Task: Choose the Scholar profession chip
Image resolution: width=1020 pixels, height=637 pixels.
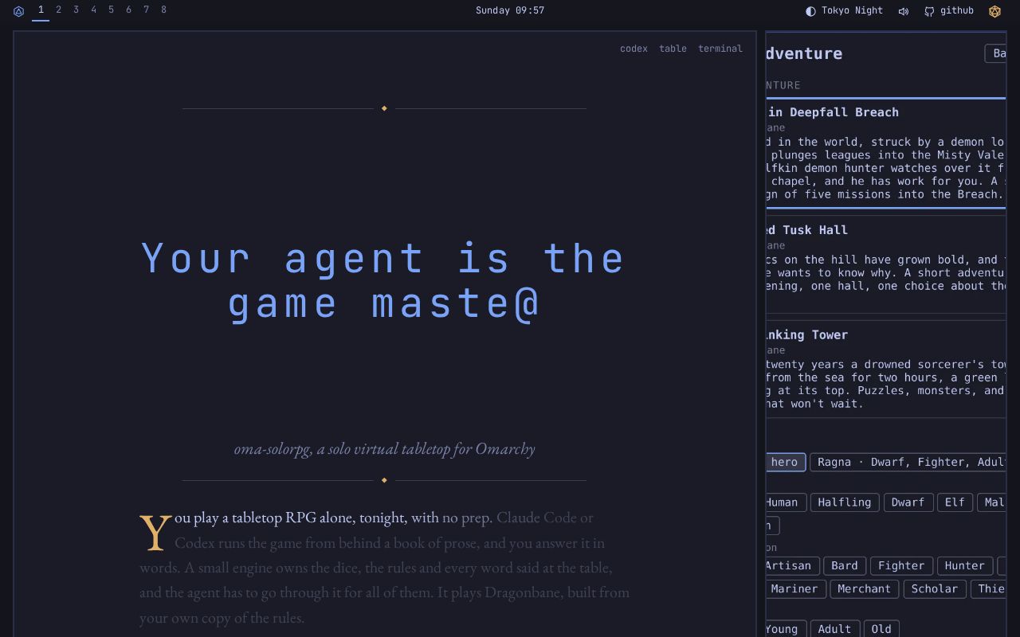Action: click(x=934, y=589)
